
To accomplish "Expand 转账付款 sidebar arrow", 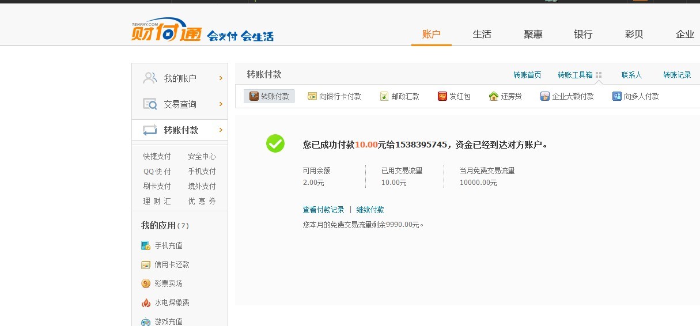I will click(221, 130).
